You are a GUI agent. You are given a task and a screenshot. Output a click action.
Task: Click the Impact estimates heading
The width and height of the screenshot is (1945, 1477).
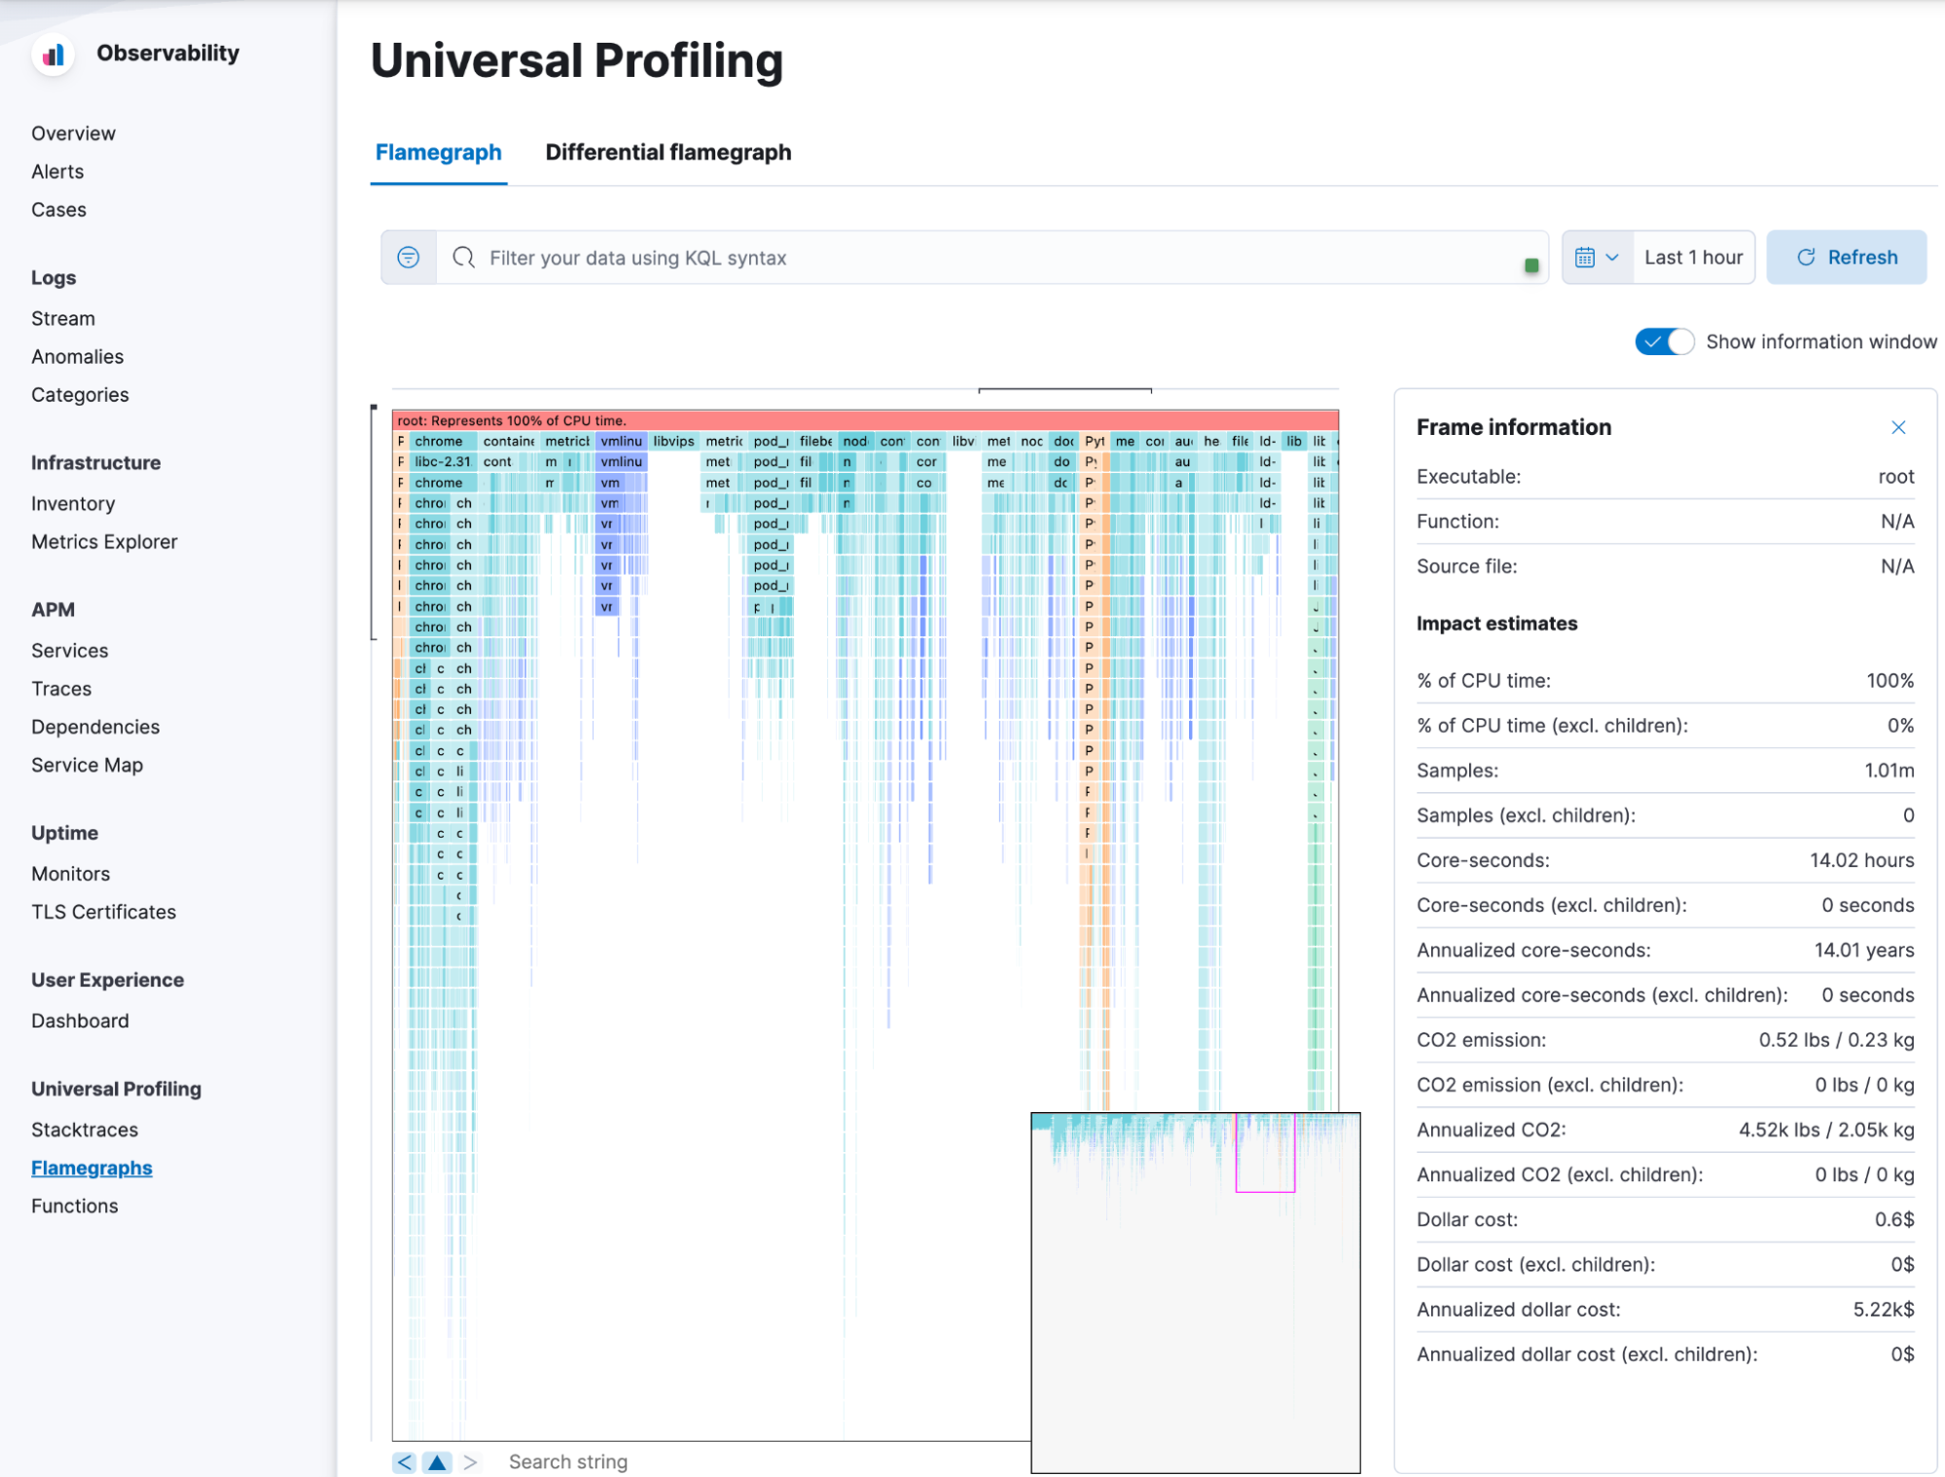[1496, 624]
